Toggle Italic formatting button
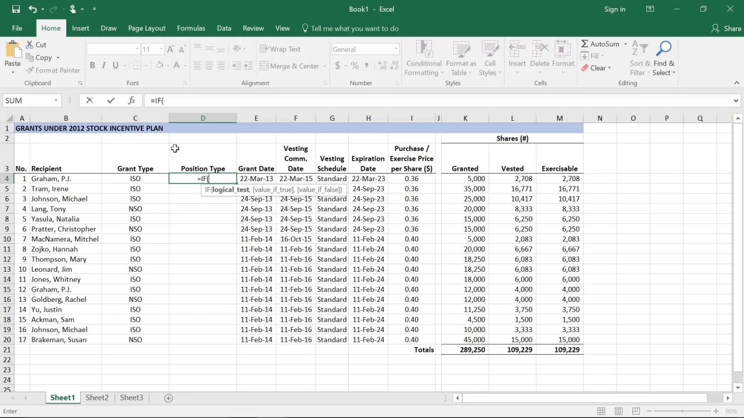The height and width of the screenshot is (418, 744). [x=104, y=66]
